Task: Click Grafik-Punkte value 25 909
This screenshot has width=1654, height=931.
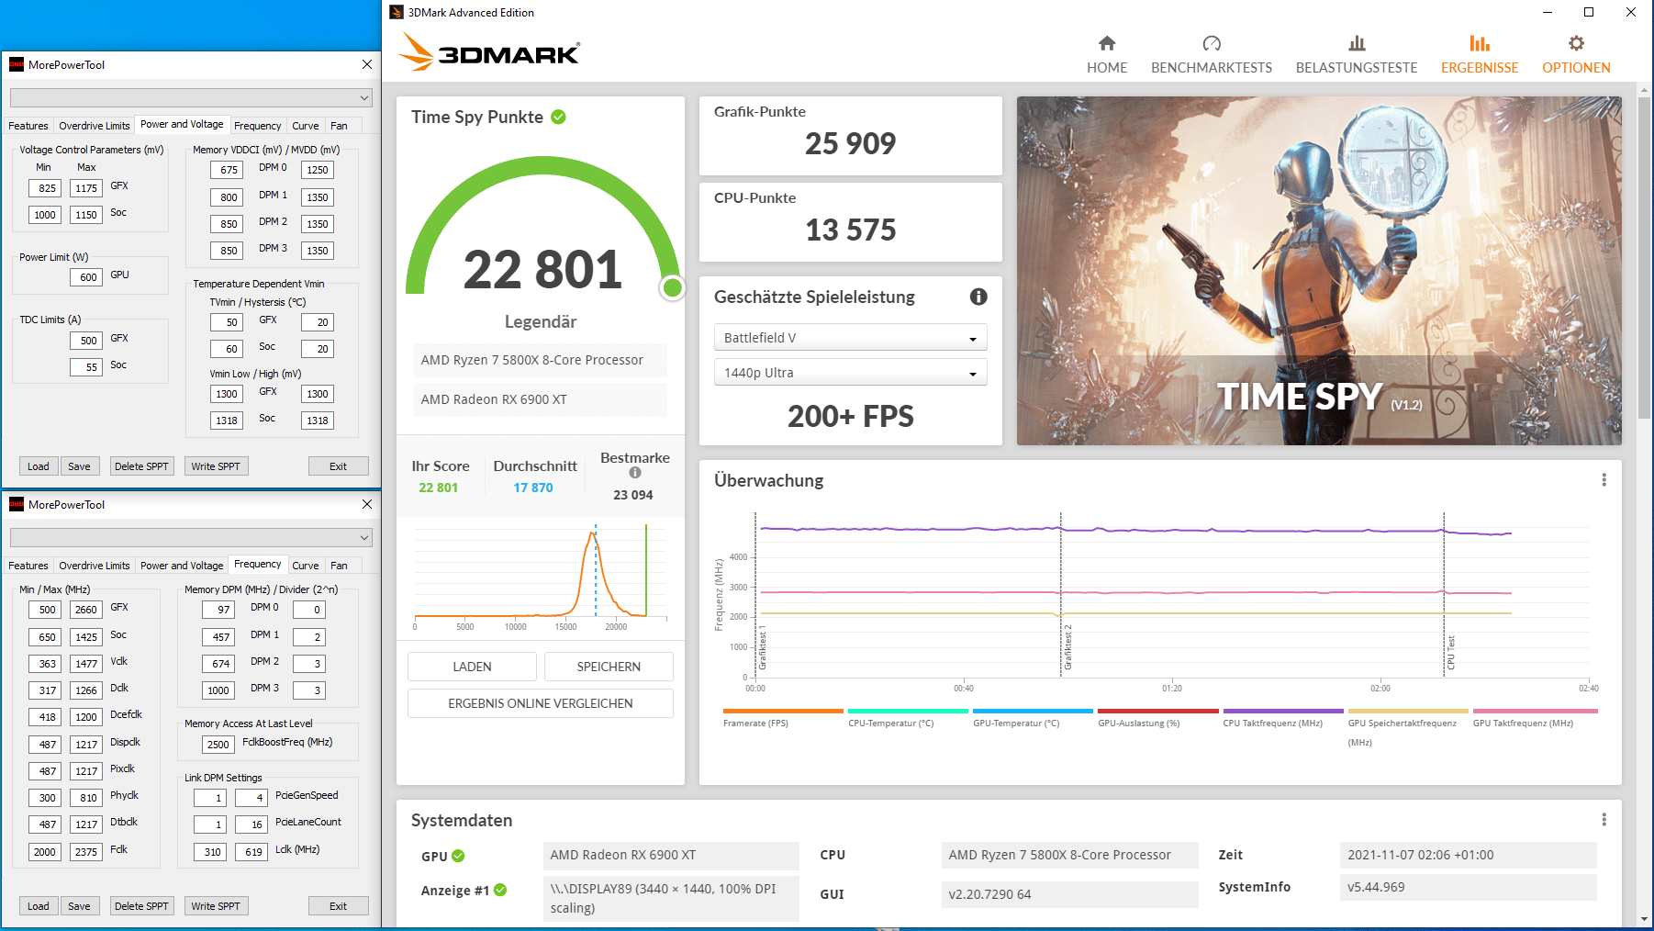Action: (850, 143)
